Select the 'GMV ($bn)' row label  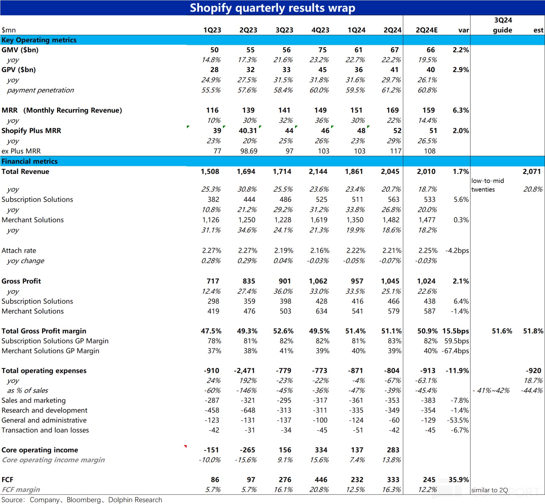click(x=20, y=50)
